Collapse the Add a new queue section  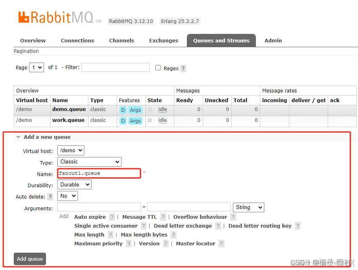point(18,137)
